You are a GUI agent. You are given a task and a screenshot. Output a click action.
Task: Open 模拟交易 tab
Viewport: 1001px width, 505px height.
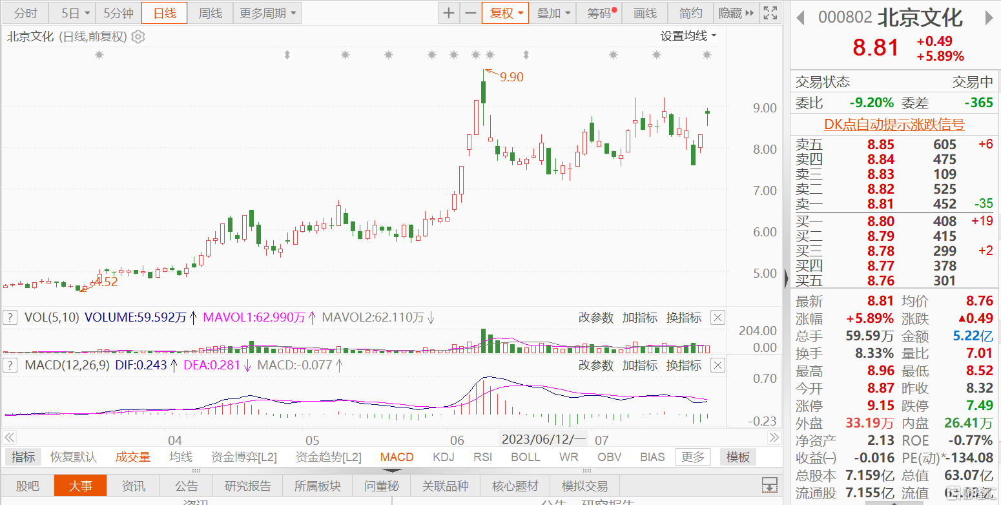pos(584,486)
